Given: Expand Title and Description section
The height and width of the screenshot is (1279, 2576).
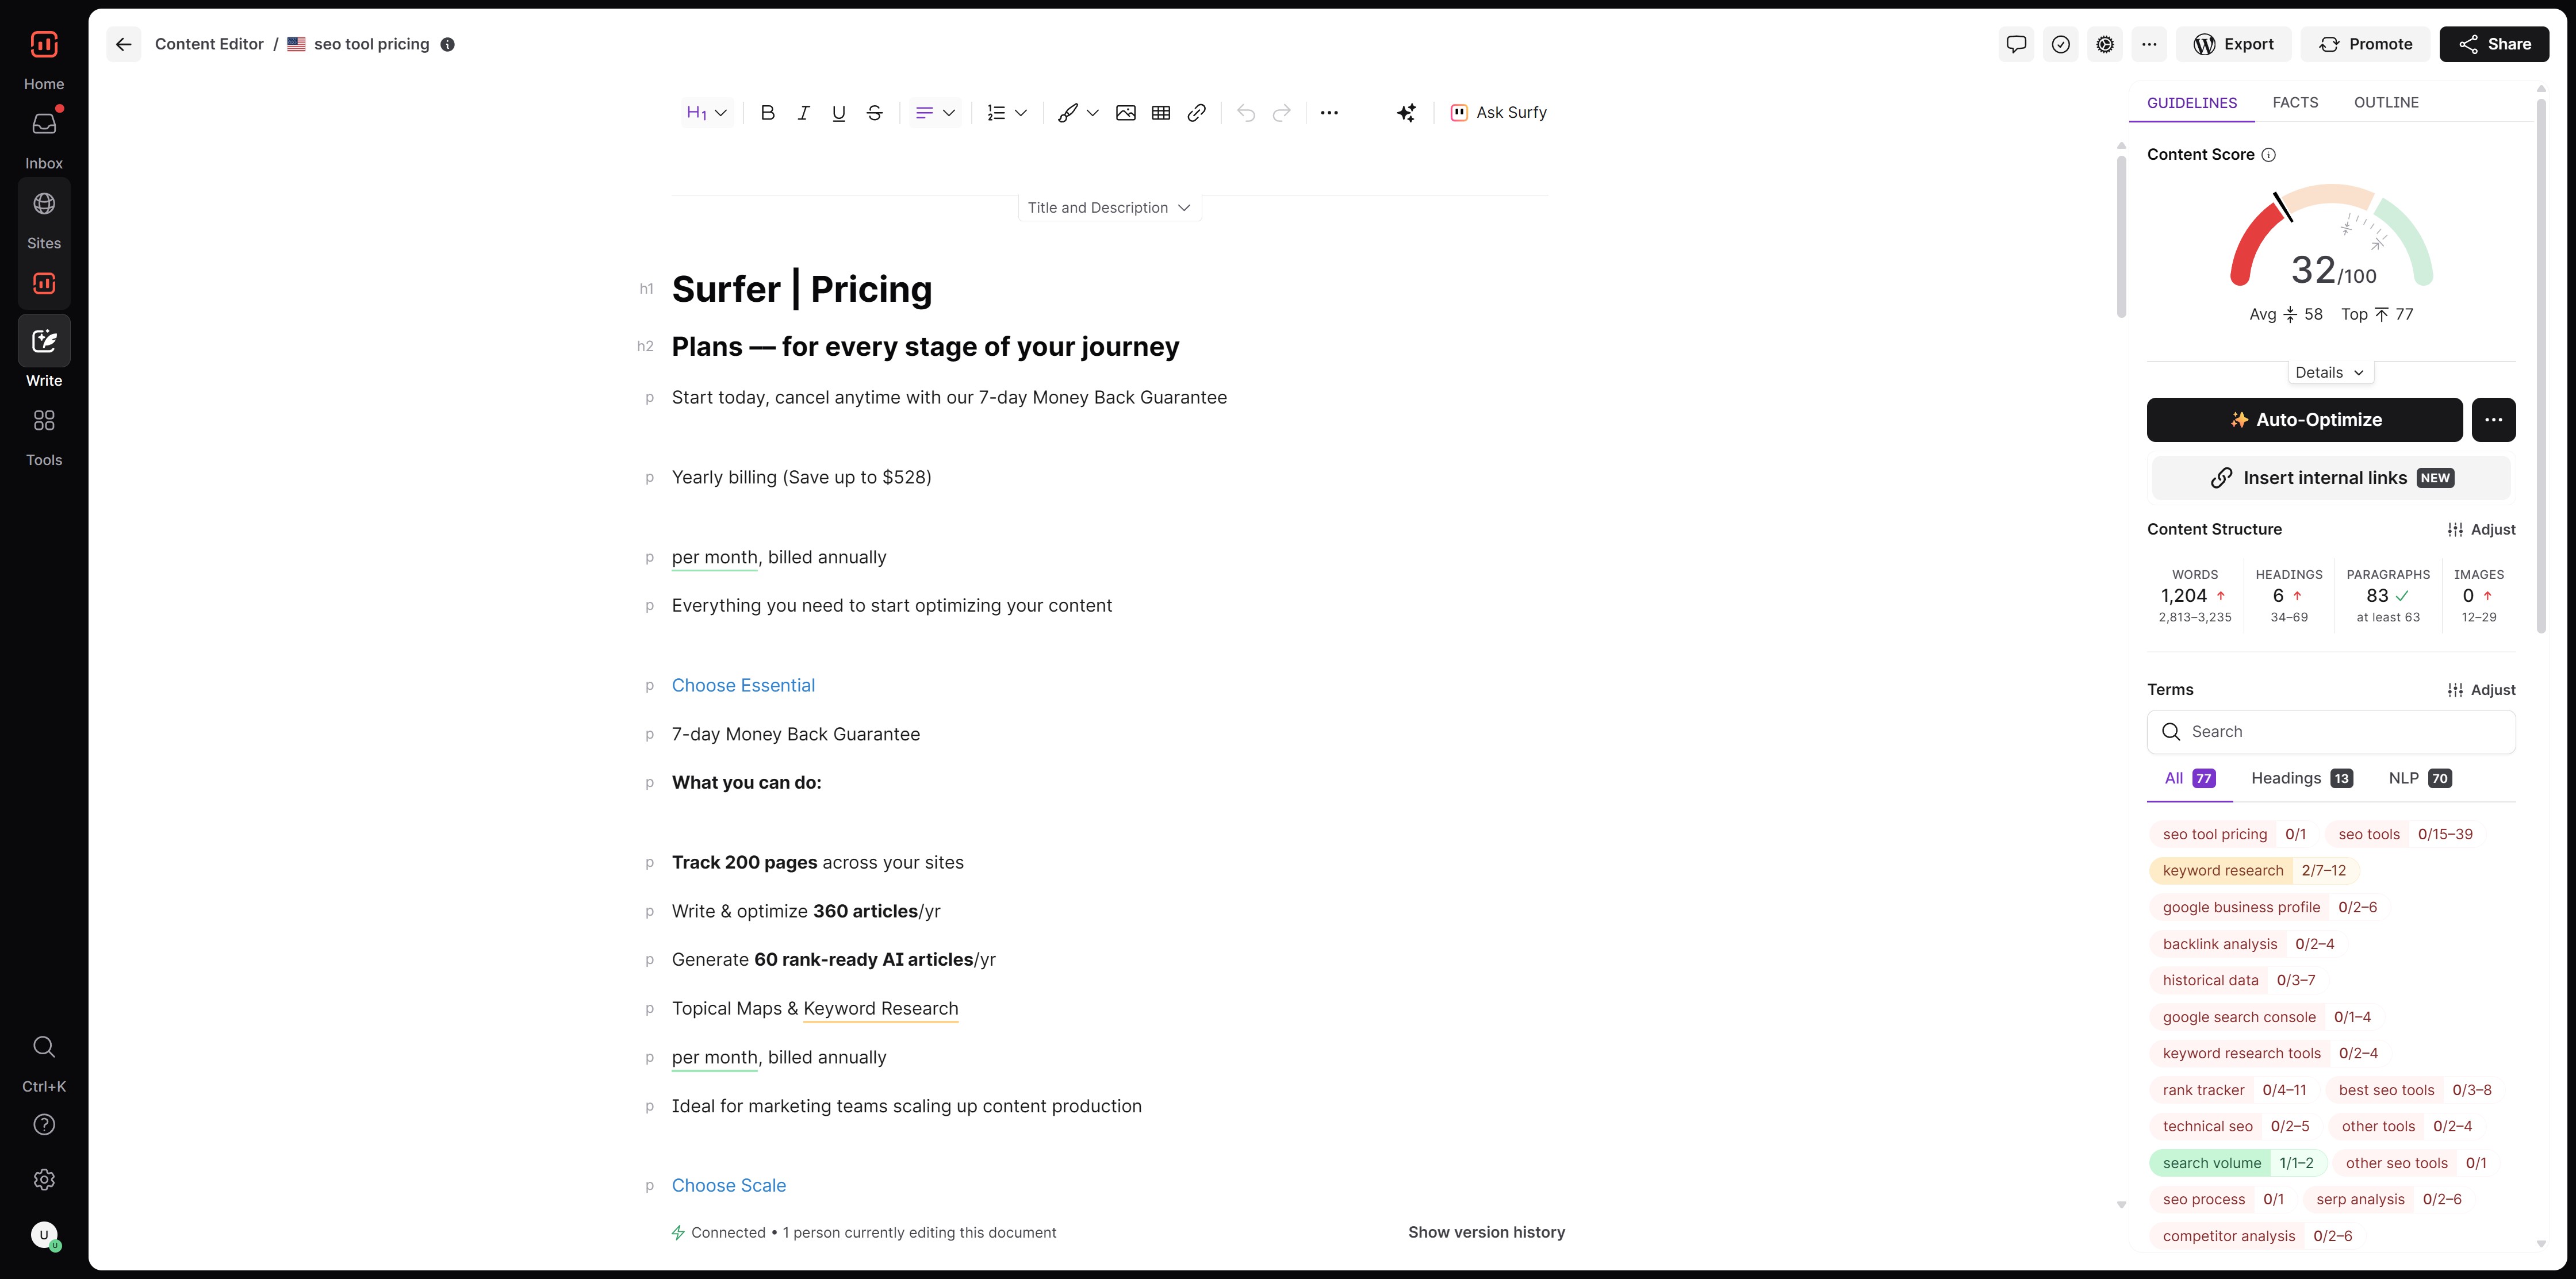Looking at the screenshot, I should (1109, 207).
